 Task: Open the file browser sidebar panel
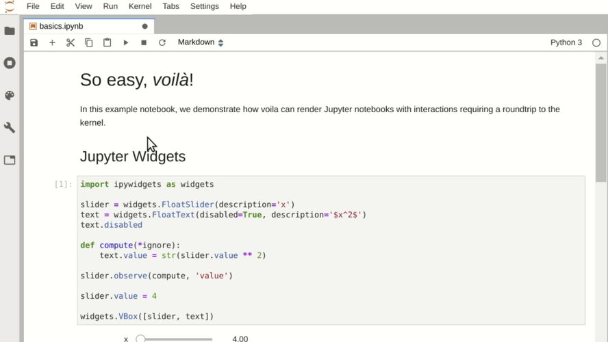tap(10, 31)
